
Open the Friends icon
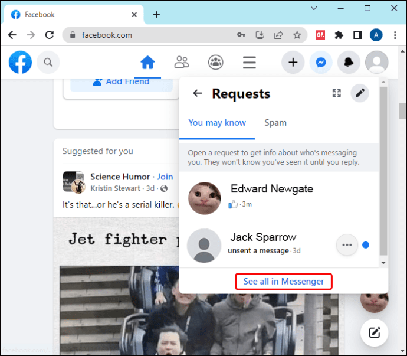(x=182, y=63)
